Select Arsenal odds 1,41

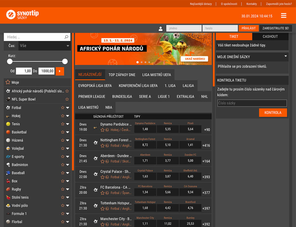pyautogui.click(x=190, y=145)
